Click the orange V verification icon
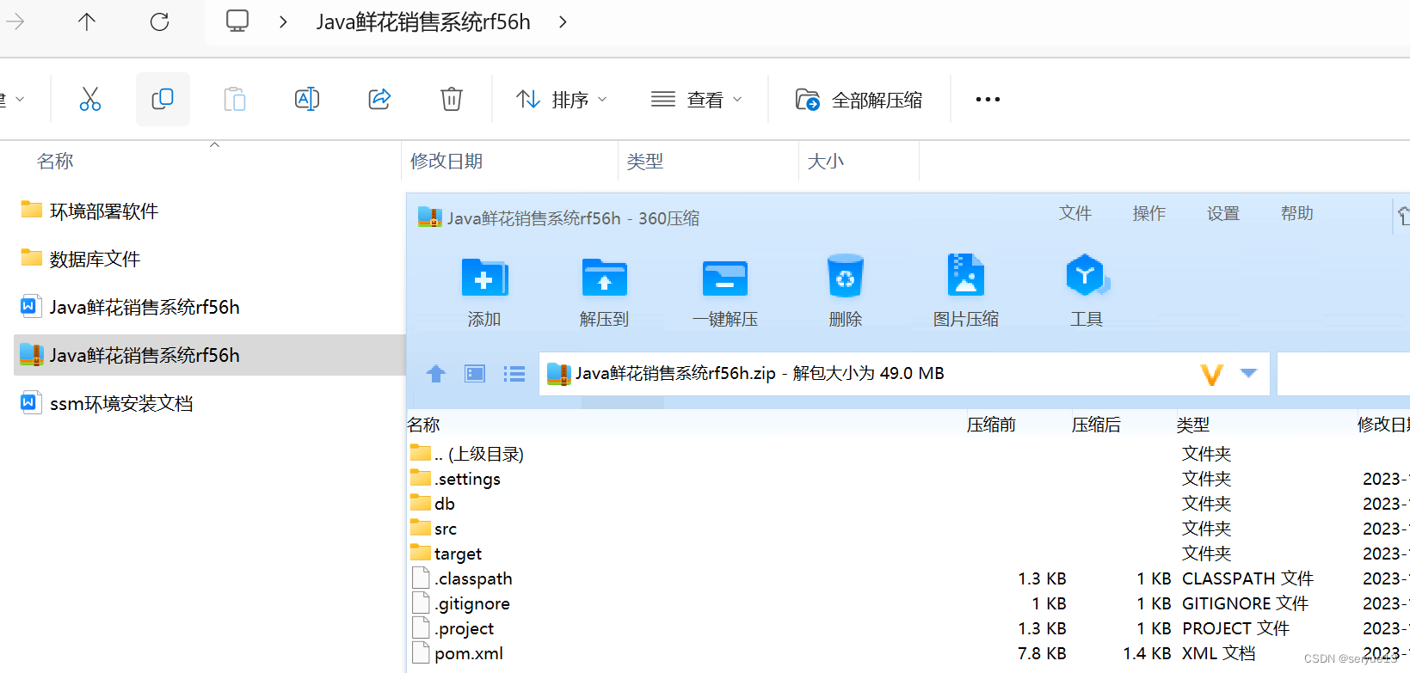Viewport: 1410px width, 673px height. coord(1211,375)
